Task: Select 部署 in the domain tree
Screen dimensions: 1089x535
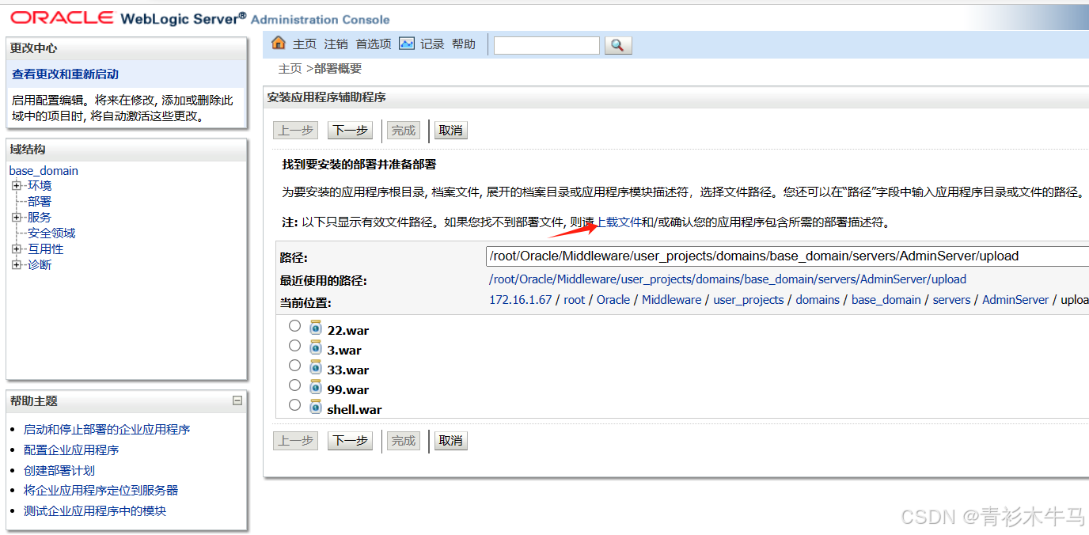Action: tap(40, 202)
